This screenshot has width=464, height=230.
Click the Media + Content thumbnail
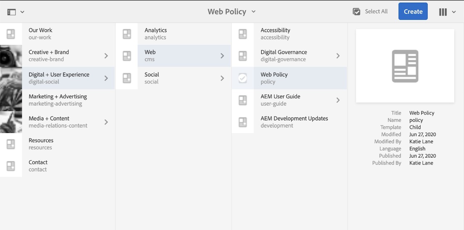11,122
